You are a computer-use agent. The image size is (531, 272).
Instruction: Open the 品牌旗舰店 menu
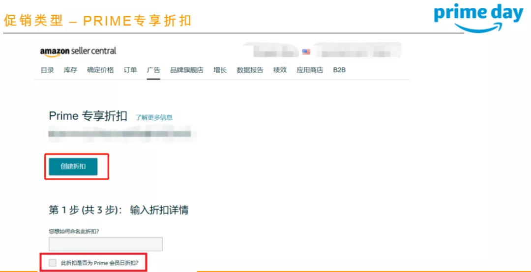[x=187, y=70]
